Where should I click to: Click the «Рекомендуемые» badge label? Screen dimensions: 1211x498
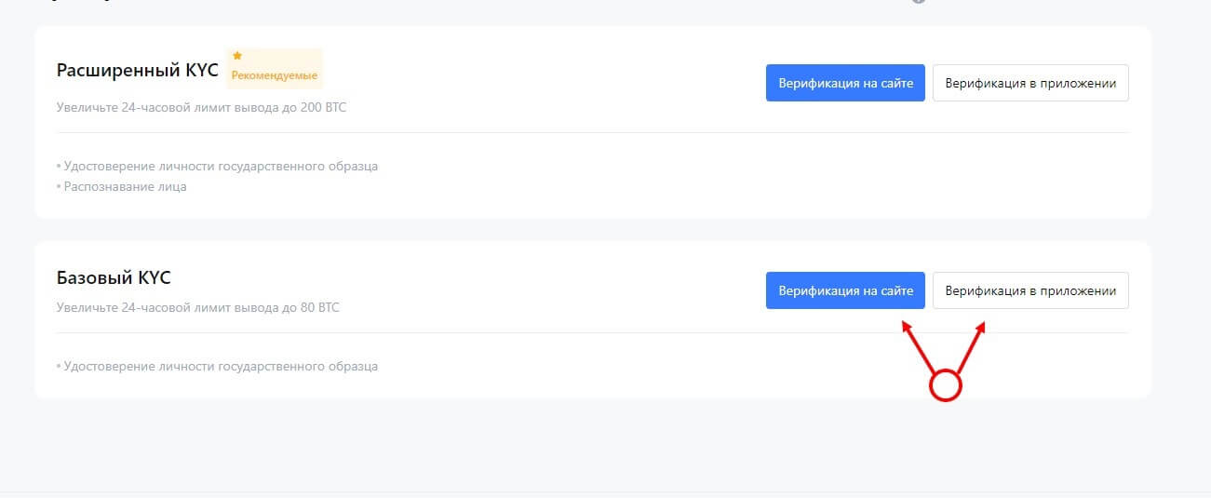coord(275,75)
